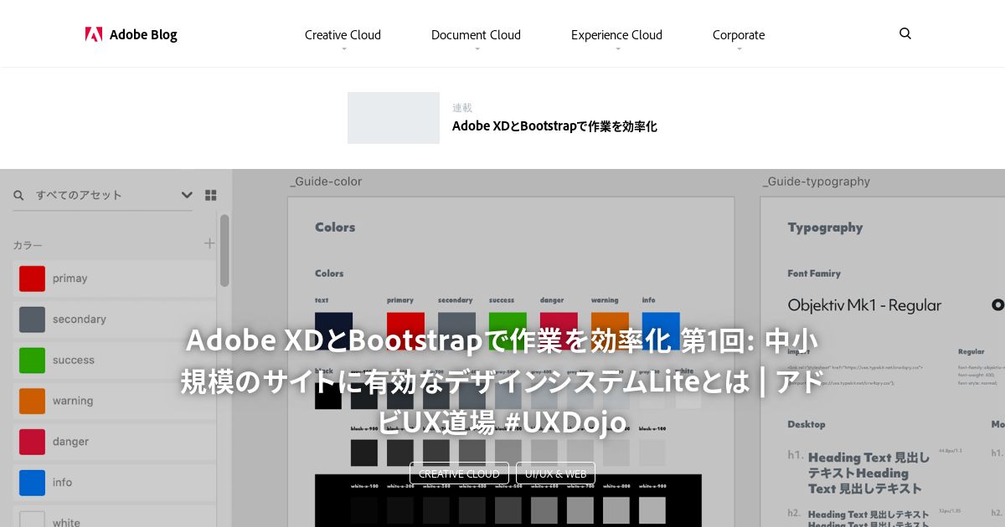This screenshot has height=527, width=1005.
Task: Select the _Guide-color artboard label
Action: pos(326,182)
